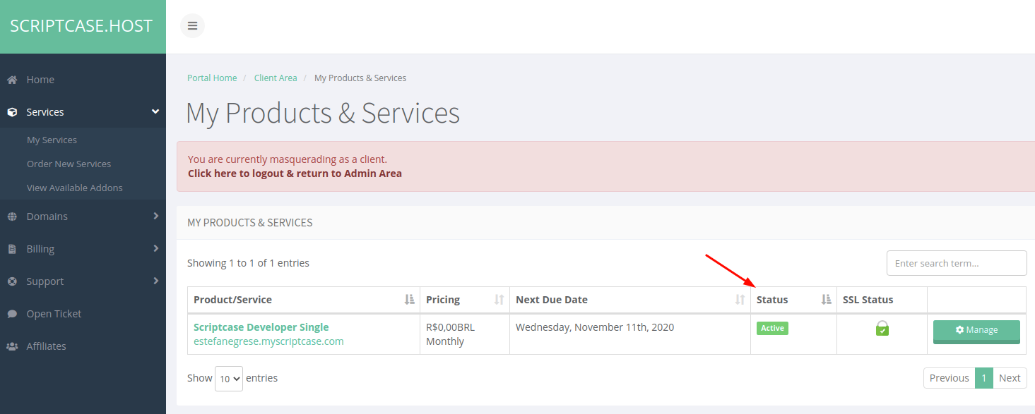Click the Billing document icon
Image resolution: width=1035 pixels, height=414 pixels.
(12, 249)
